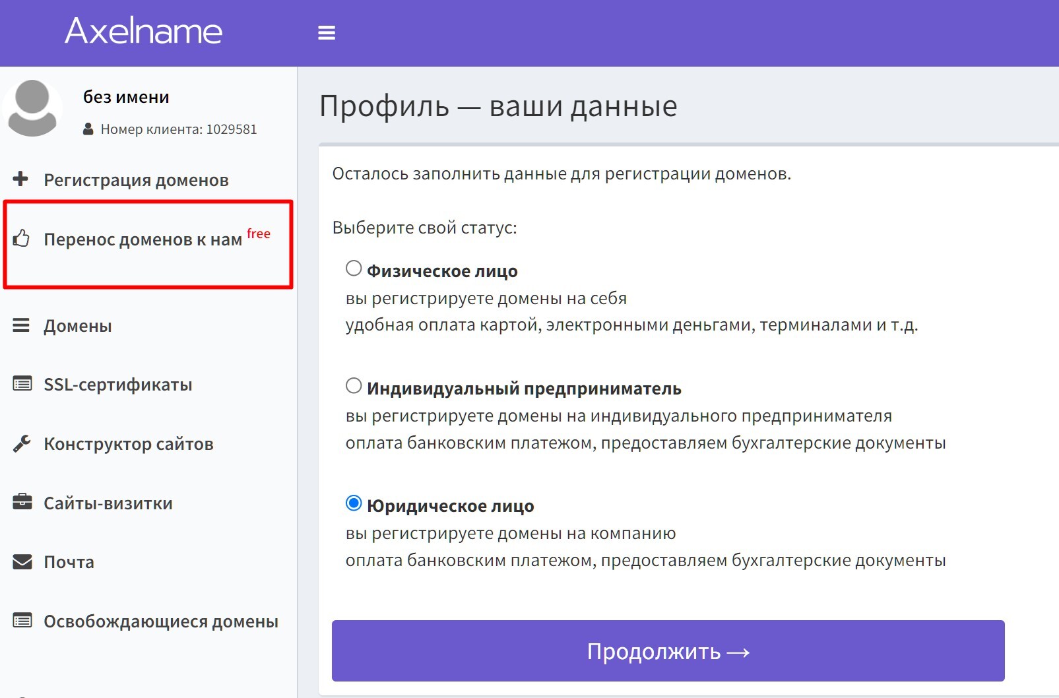Click the thumbs-up domain transfer icon

[21, 238]
